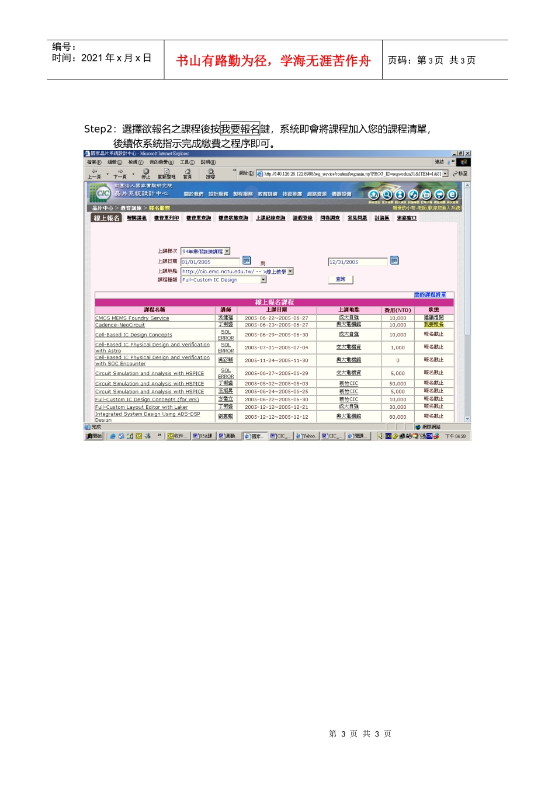Click the 查詢 search button

coord(341,279)
